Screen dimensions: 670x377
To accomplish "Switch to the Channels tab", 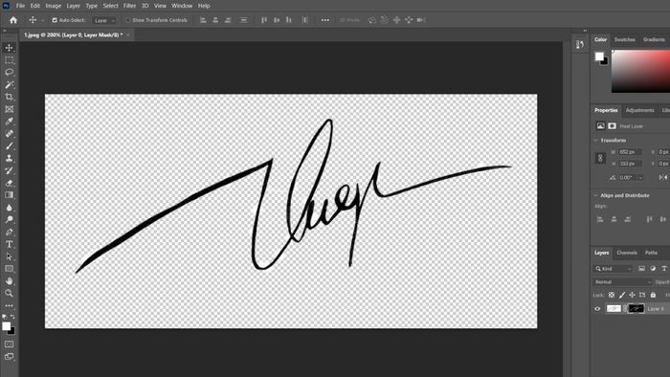I will (x=627, y=253).
